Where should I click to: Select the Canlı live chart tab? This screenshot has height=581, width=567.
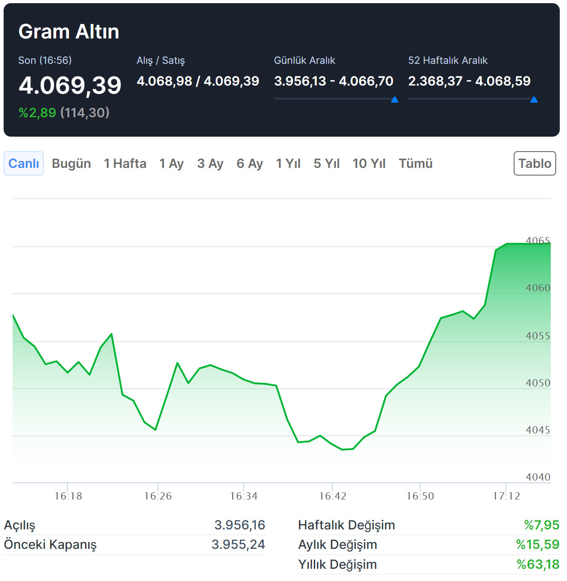(x=24, y=163)
